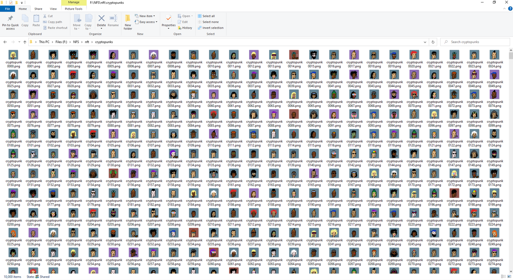Click the Search cryptopunks field
This screenshot has width=513, height=280.
click(475, 42)
